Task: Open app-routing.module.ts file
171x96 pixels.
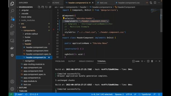Action: tap(34, 64)
